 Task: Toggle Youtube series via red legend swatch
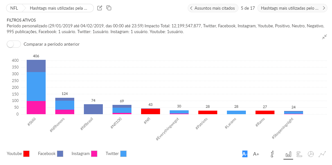pos(26,154)
